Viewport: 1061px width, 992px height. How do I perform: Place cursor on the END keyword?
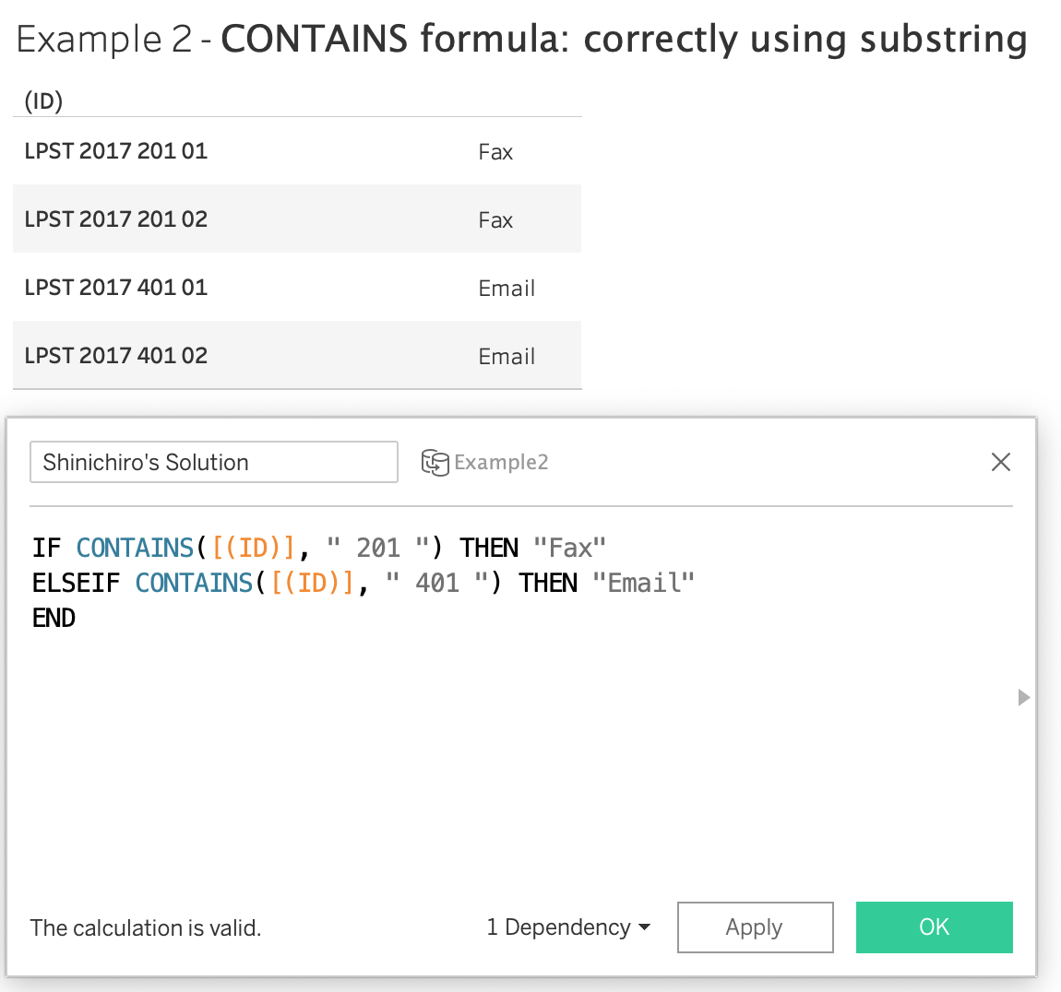(x=54, y=619)
